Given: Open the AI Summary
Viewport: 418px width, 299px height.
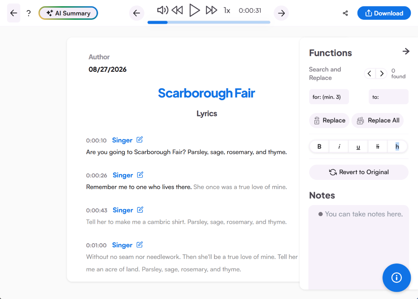Looking at the screenshot, I should [x=68, y=13].
